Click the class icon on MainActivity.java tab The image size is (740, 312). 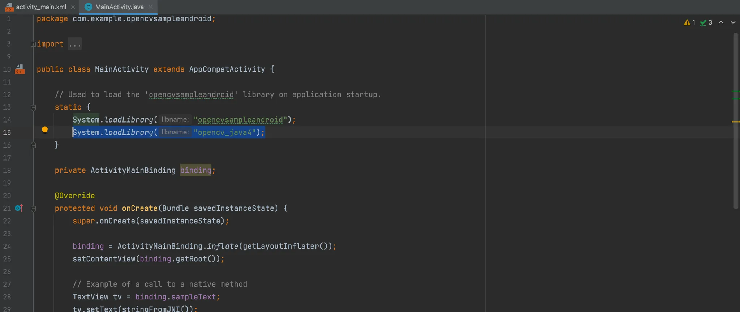(88, 7)
